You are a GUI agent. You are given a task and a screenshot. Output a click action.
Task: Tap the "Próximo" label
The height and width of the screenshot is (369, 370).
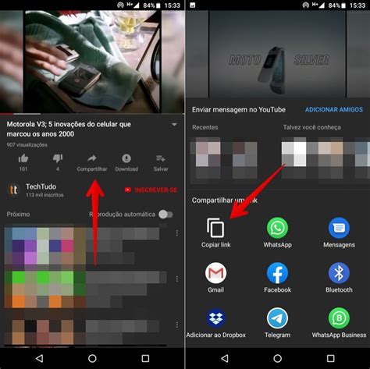18,215
